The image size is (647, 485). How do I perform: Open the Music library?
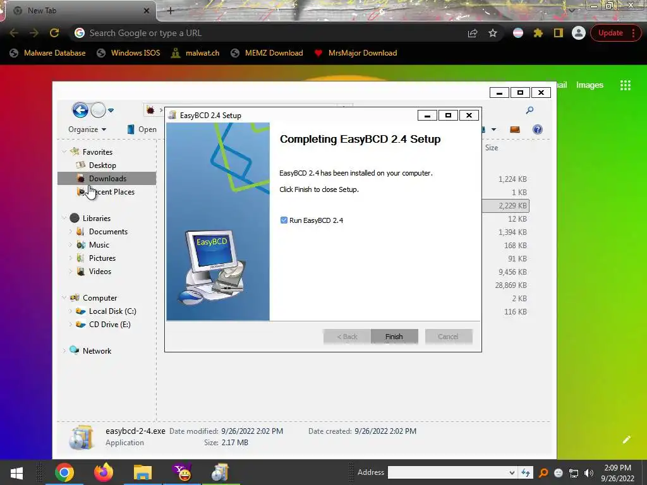(x=99, y=245)
